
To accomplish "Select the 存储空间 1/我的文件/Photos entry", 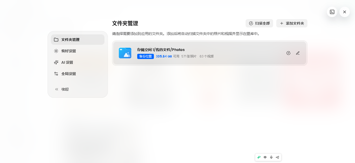I will [x=210, y=53].
